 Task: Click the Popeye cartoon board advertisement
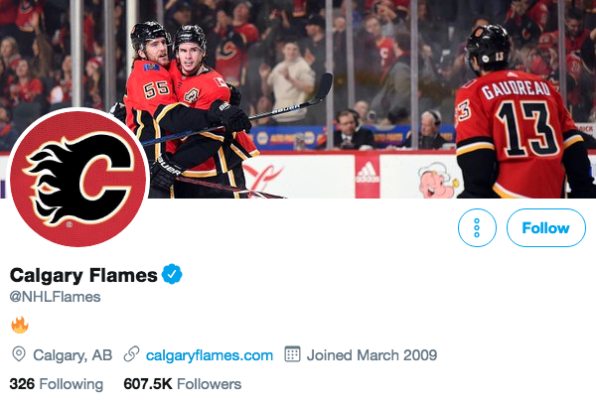438,180
